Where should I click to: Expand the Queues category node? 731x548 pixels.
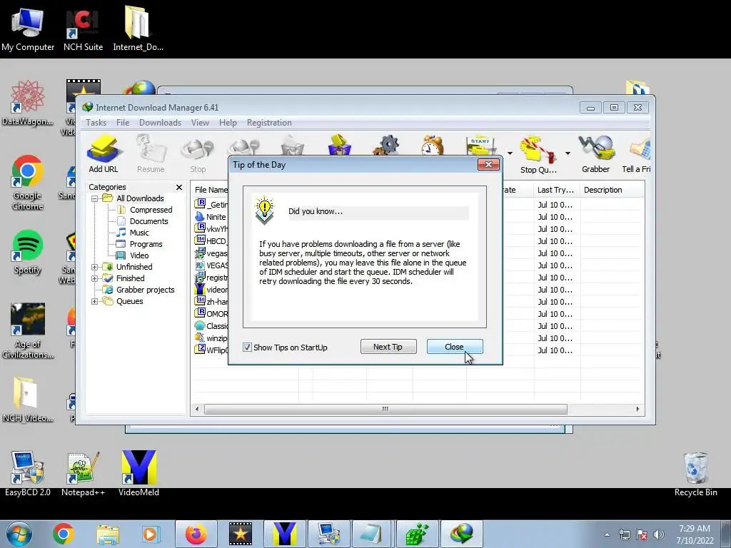(x=95, y=301)
